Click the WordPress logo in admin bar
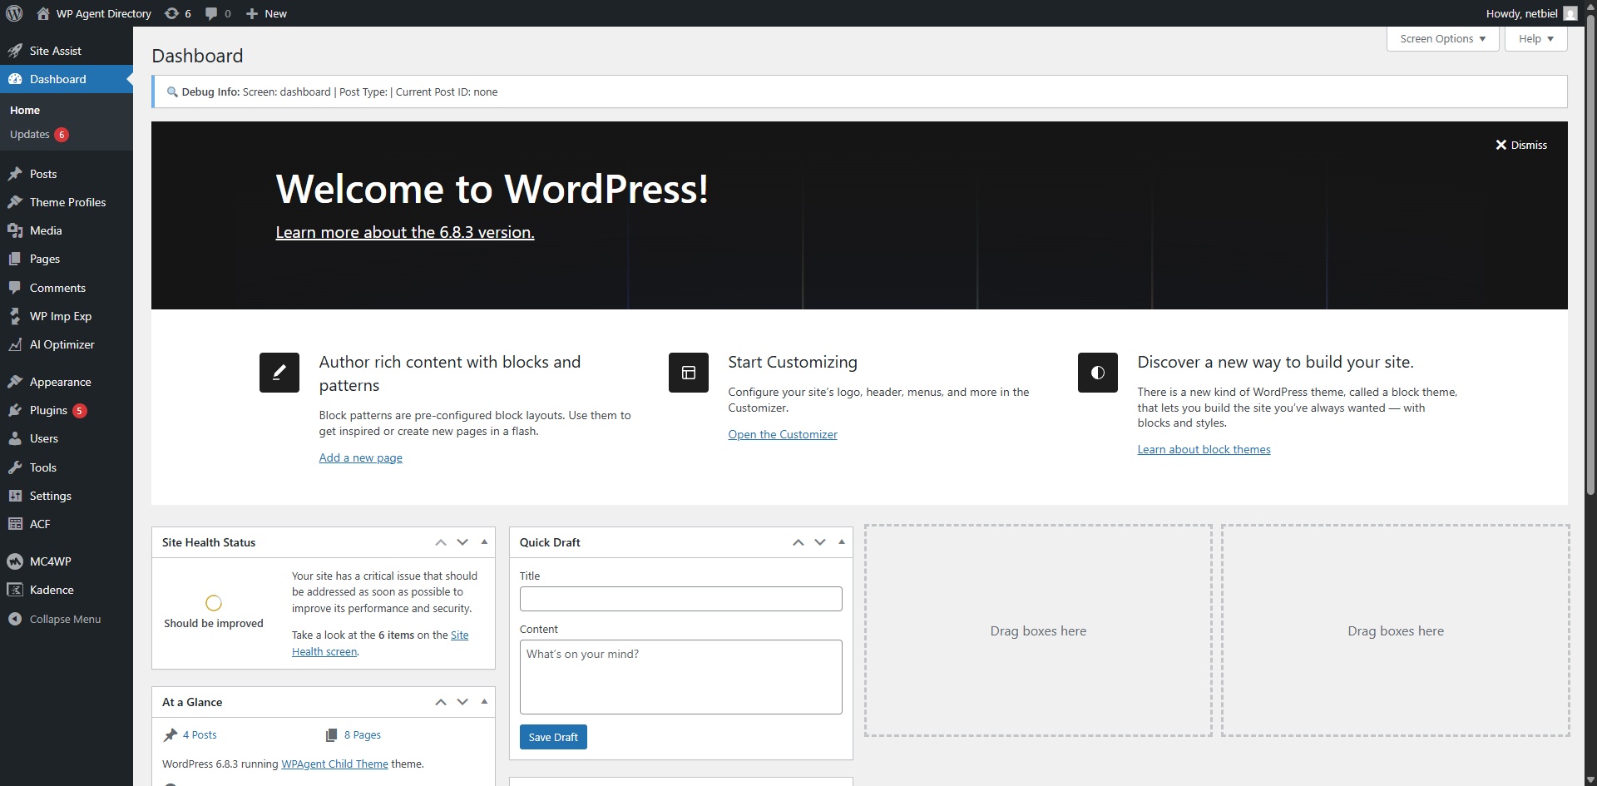Image resolution: width=1597 pixels, height=786 pixels. [14, 13]
